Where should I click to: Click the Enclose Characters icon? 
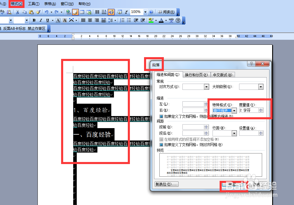178,20
